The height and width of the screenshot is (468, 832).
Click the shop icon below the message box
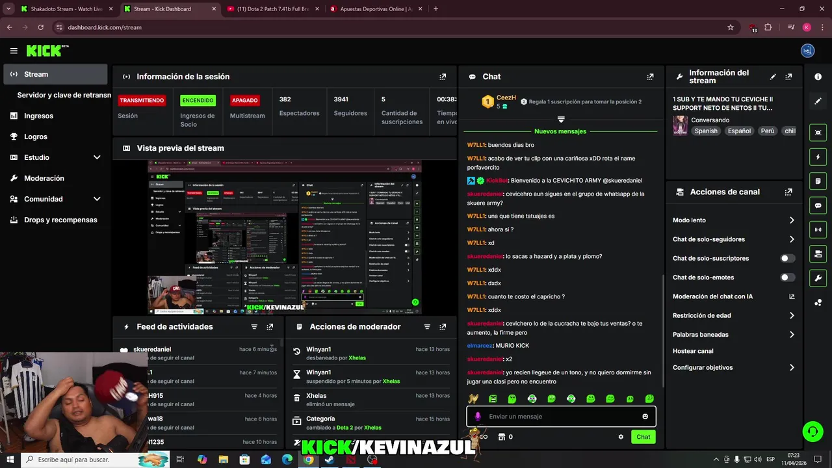(501, 437)
